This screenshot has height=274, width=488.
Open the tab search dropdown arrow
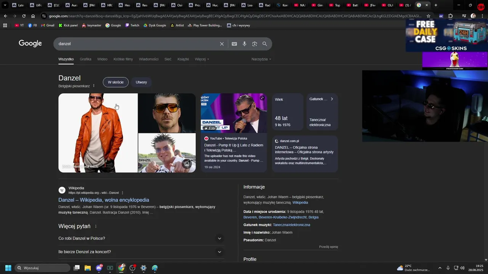(x=5, y=5)
